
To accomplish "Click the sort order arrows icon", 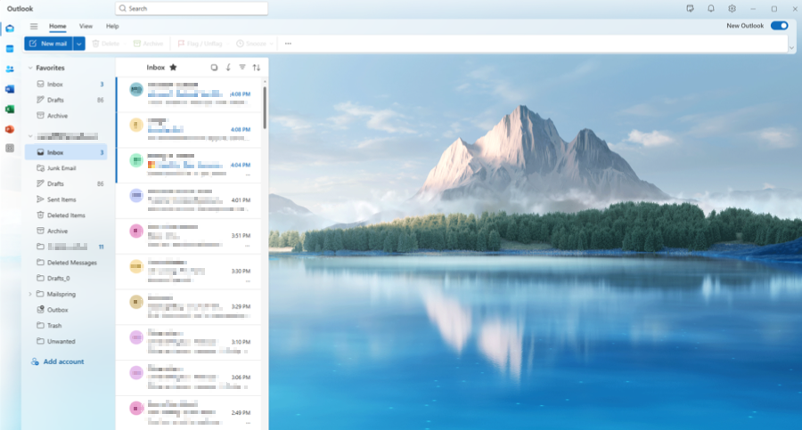I will pos(257,67).
